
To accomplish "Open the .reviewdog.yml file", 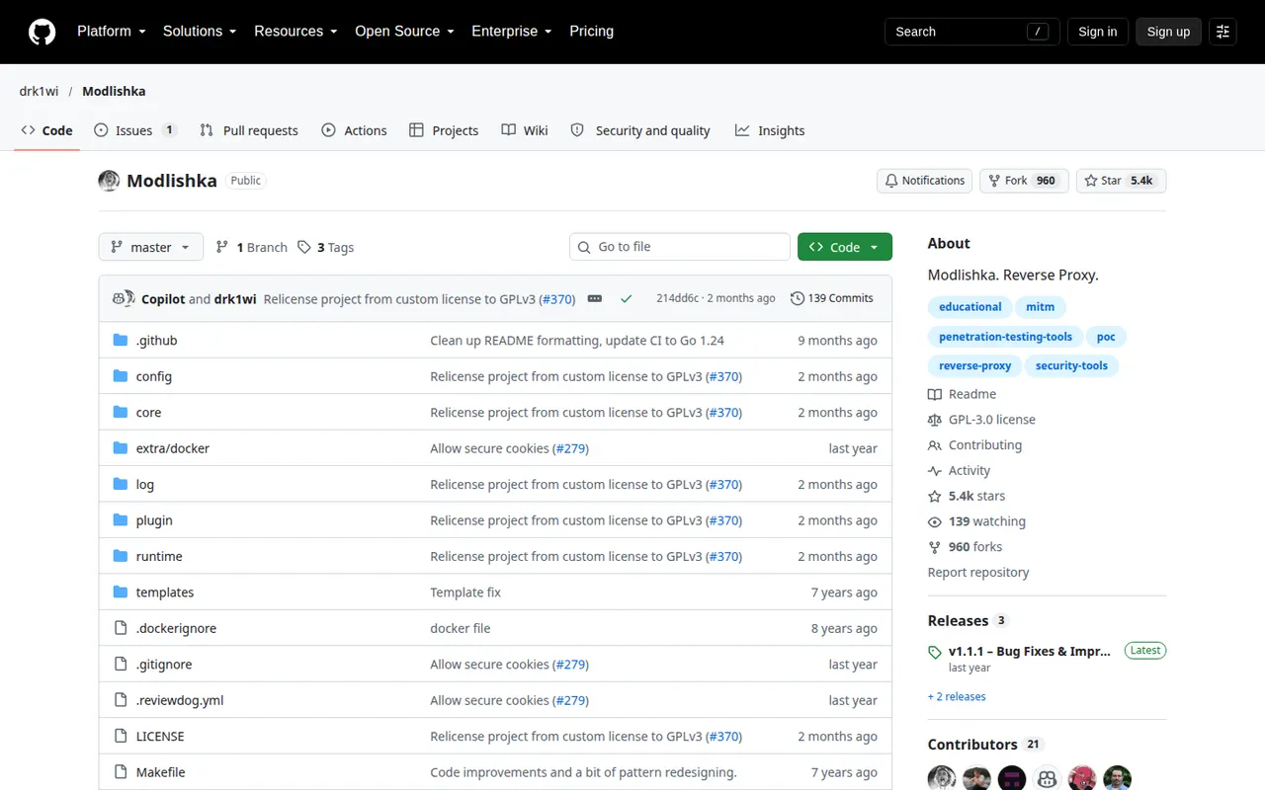I will pyautogui.click(x=180, y=700).
